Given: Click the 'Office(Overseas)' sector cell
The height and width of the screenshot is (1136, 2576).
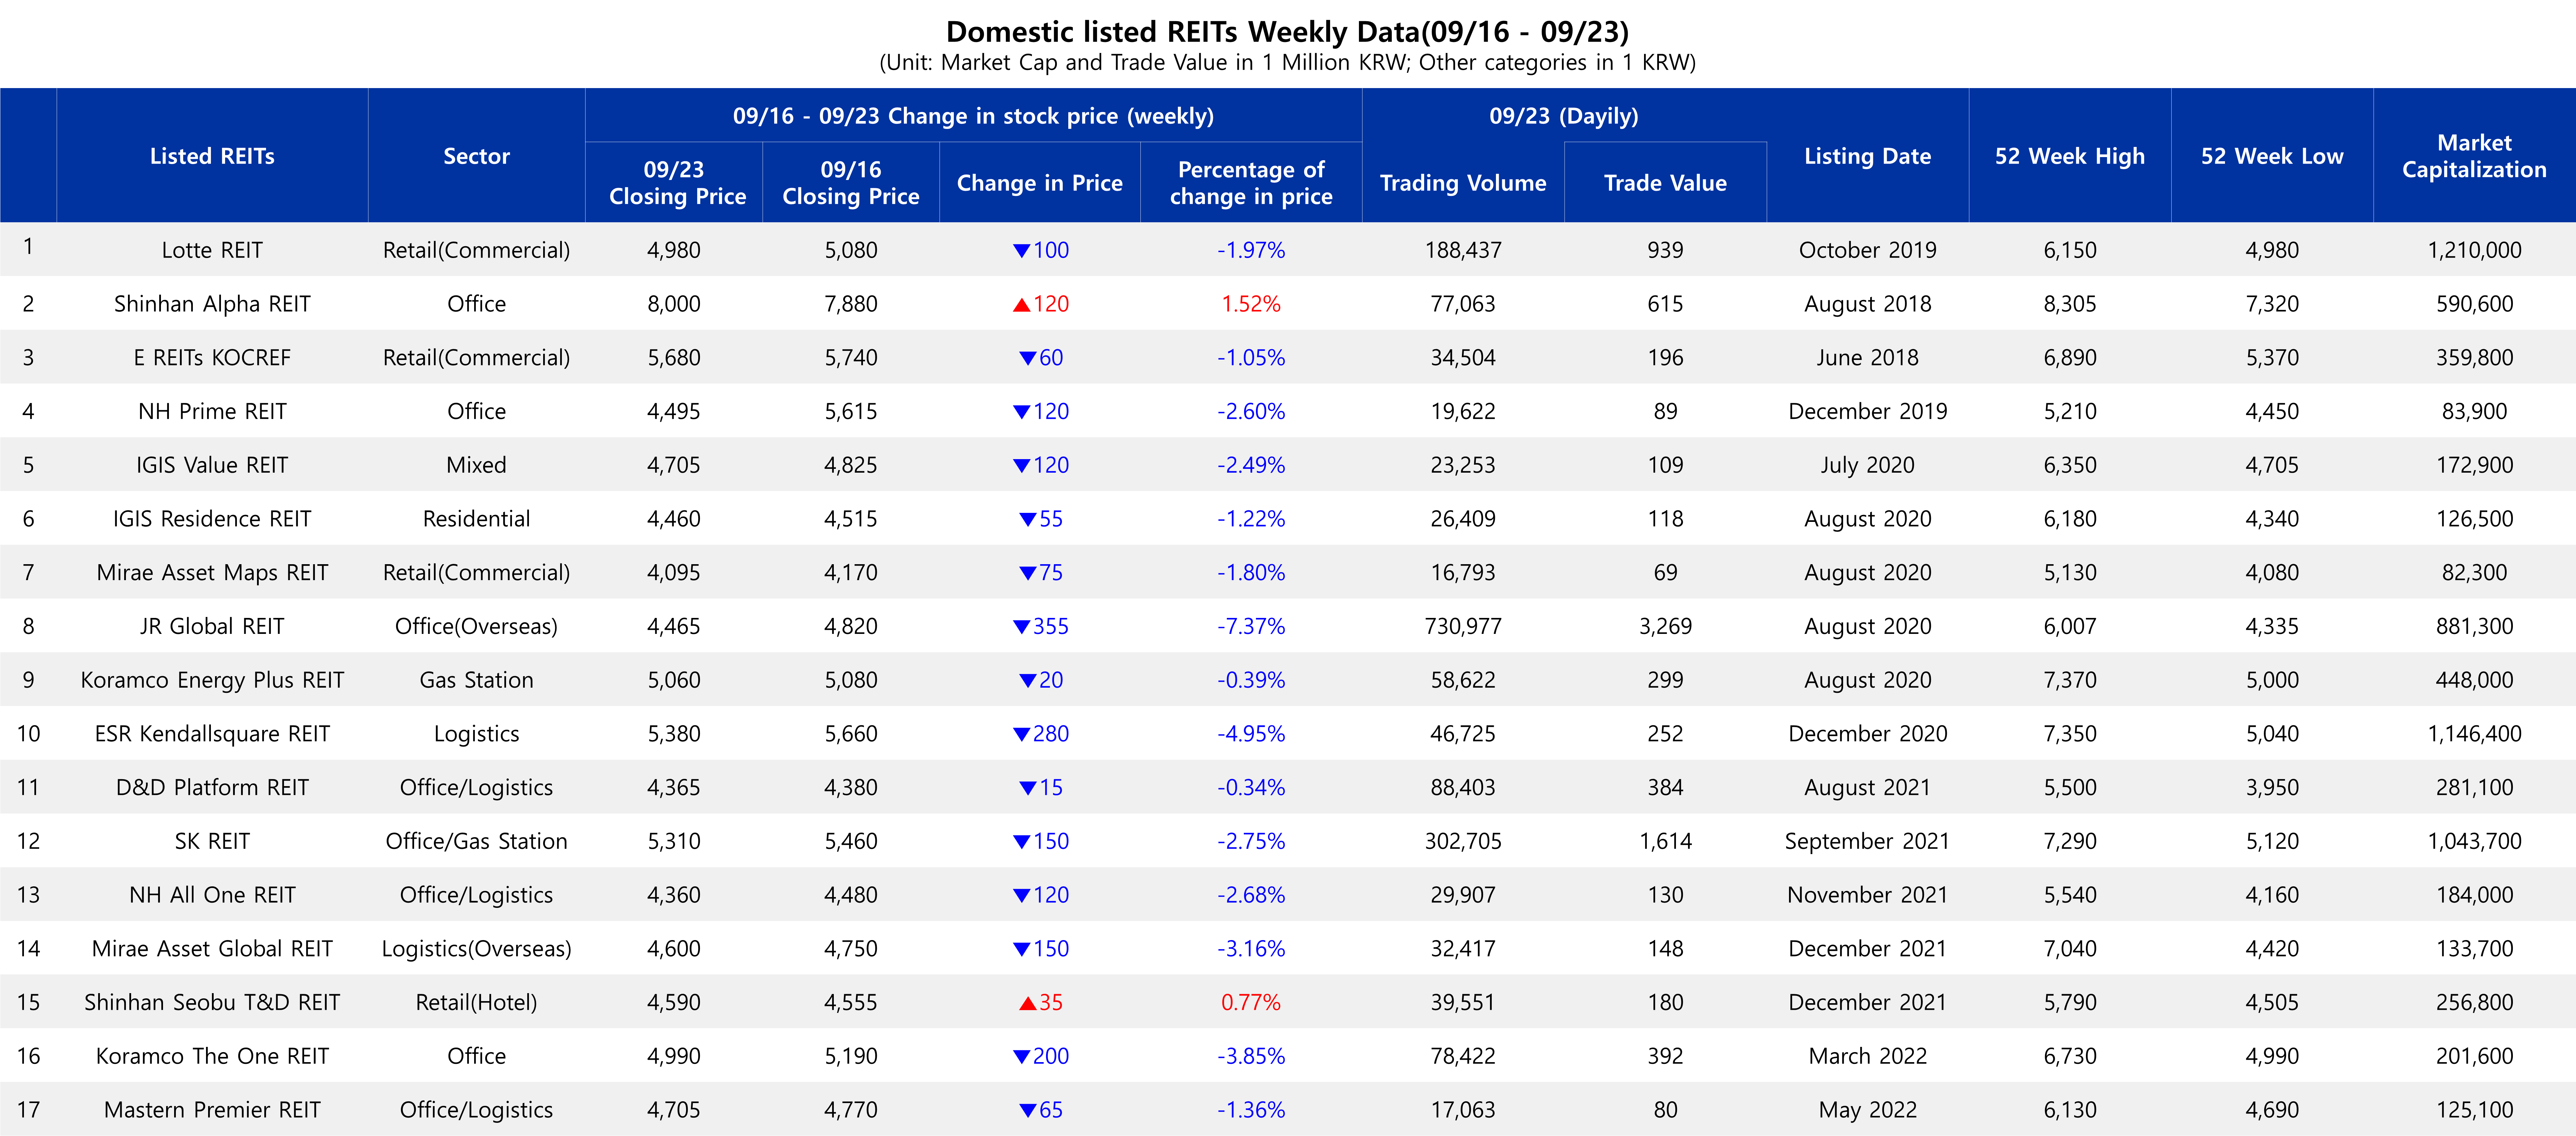Looking at the screenshot, I should tap(476, 626).
